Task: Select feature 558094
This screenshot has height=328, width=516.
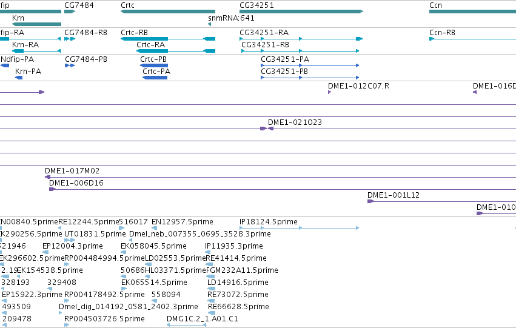Action: click(166, 295)
